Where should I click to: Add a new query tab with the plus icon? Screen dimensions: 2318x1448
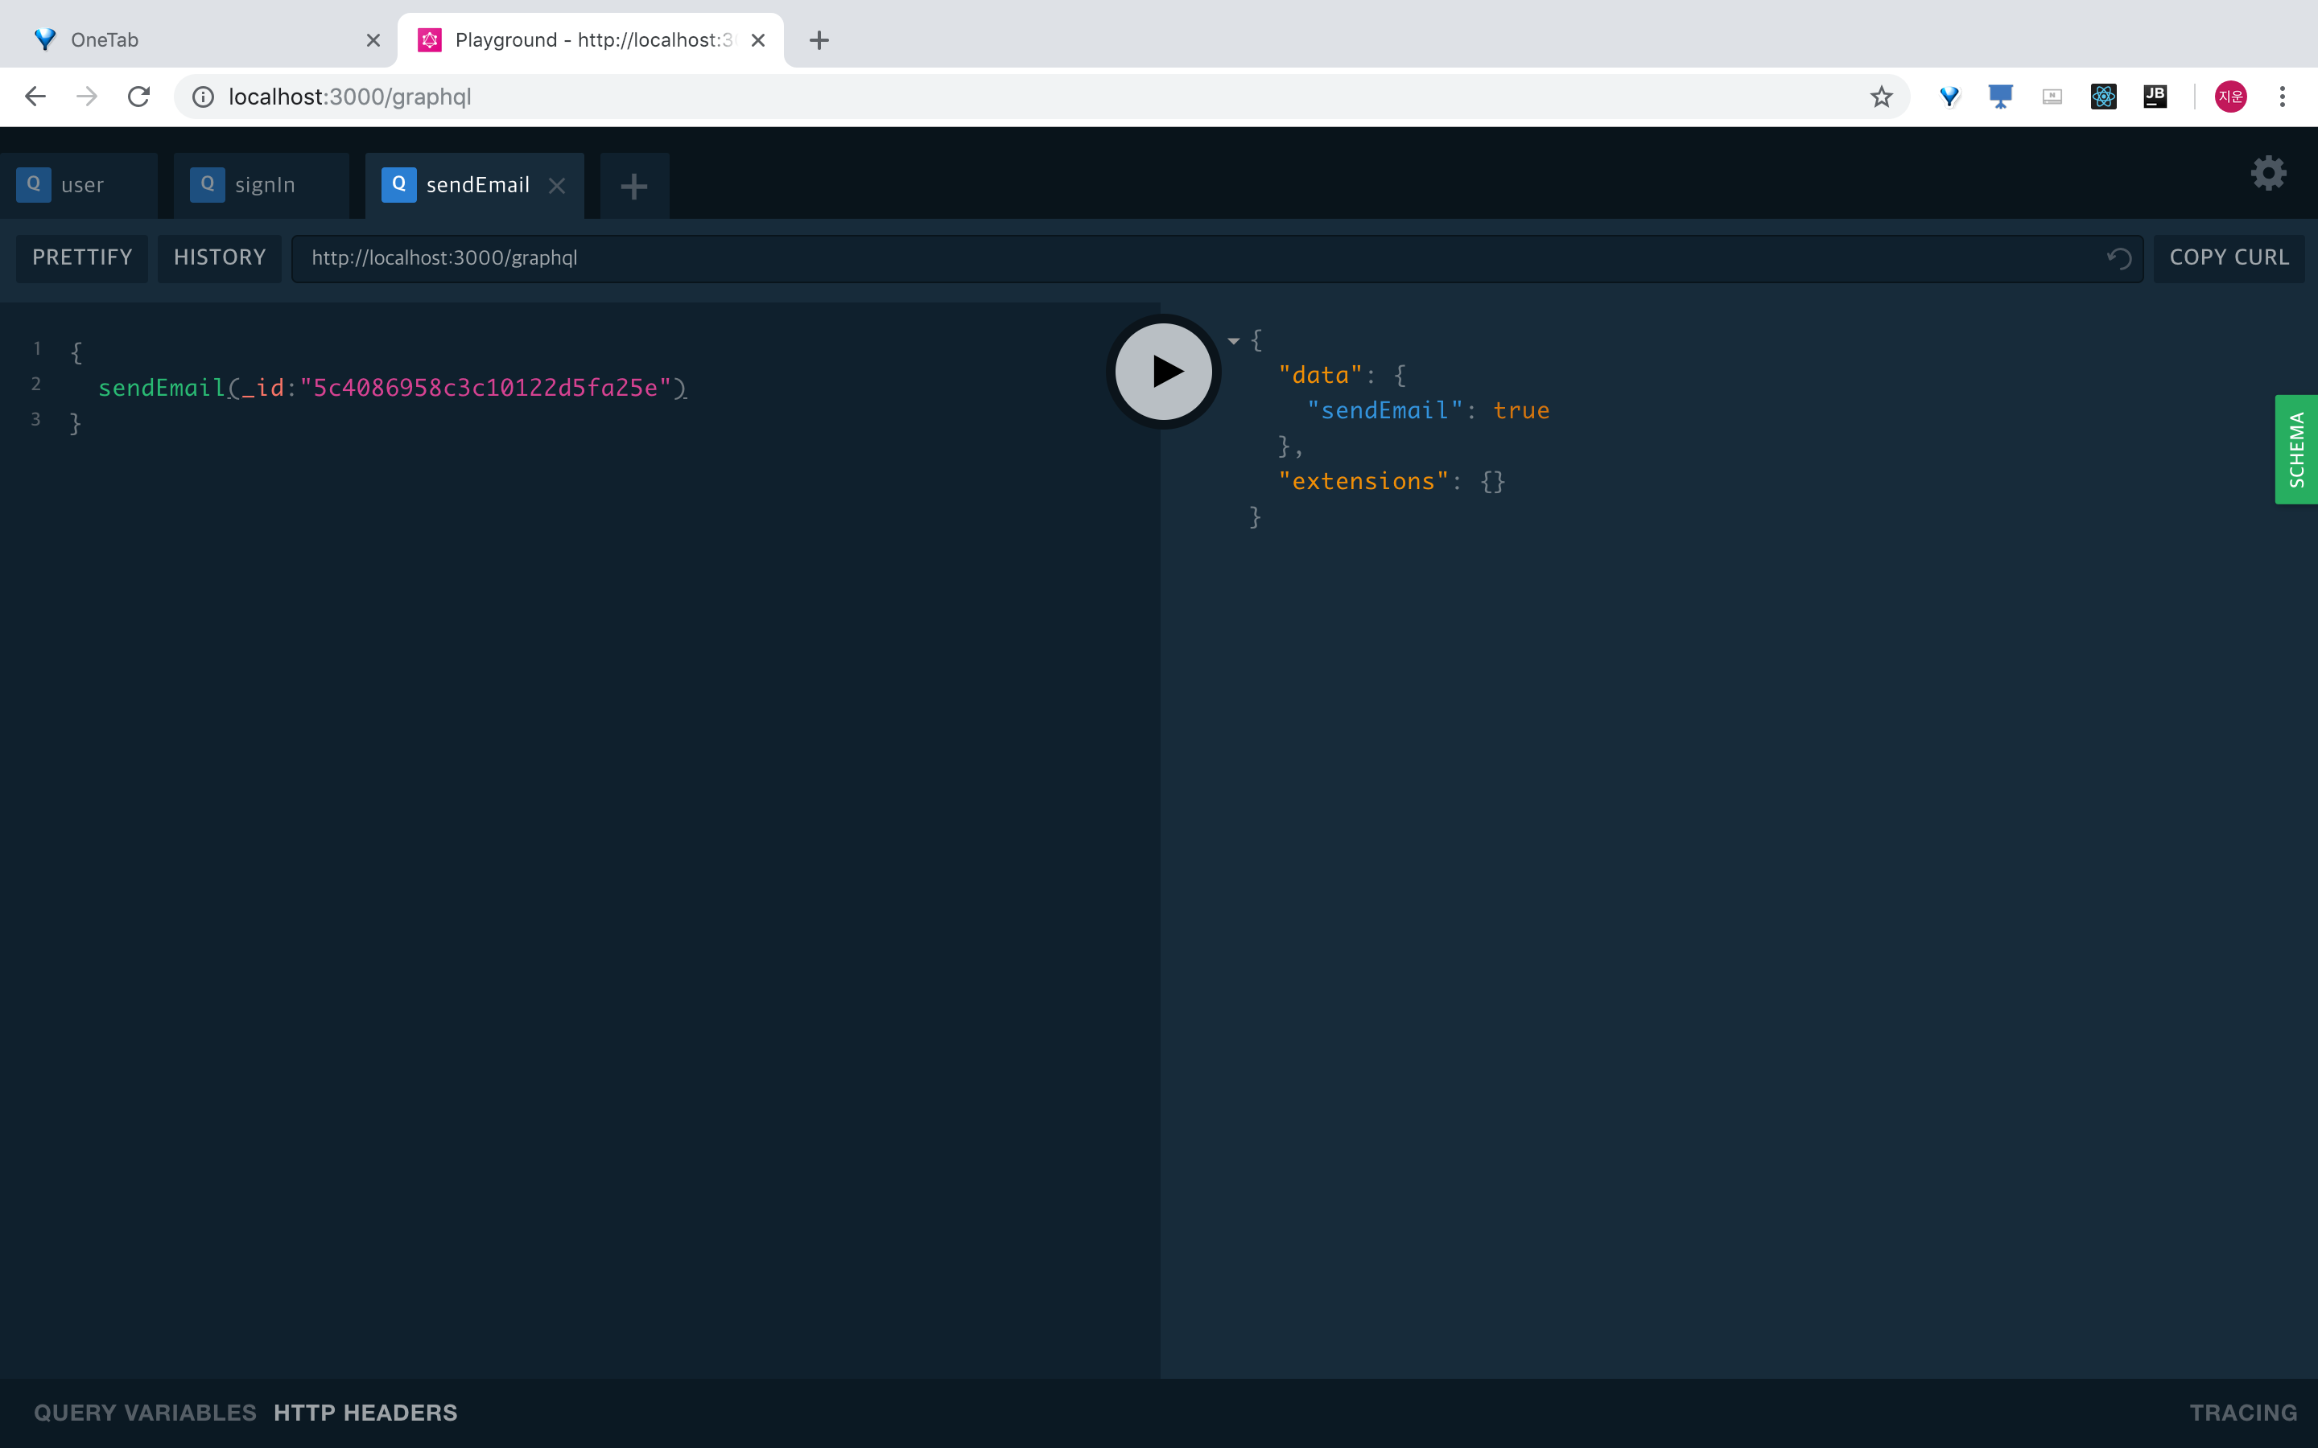click(x=633, y=186)
